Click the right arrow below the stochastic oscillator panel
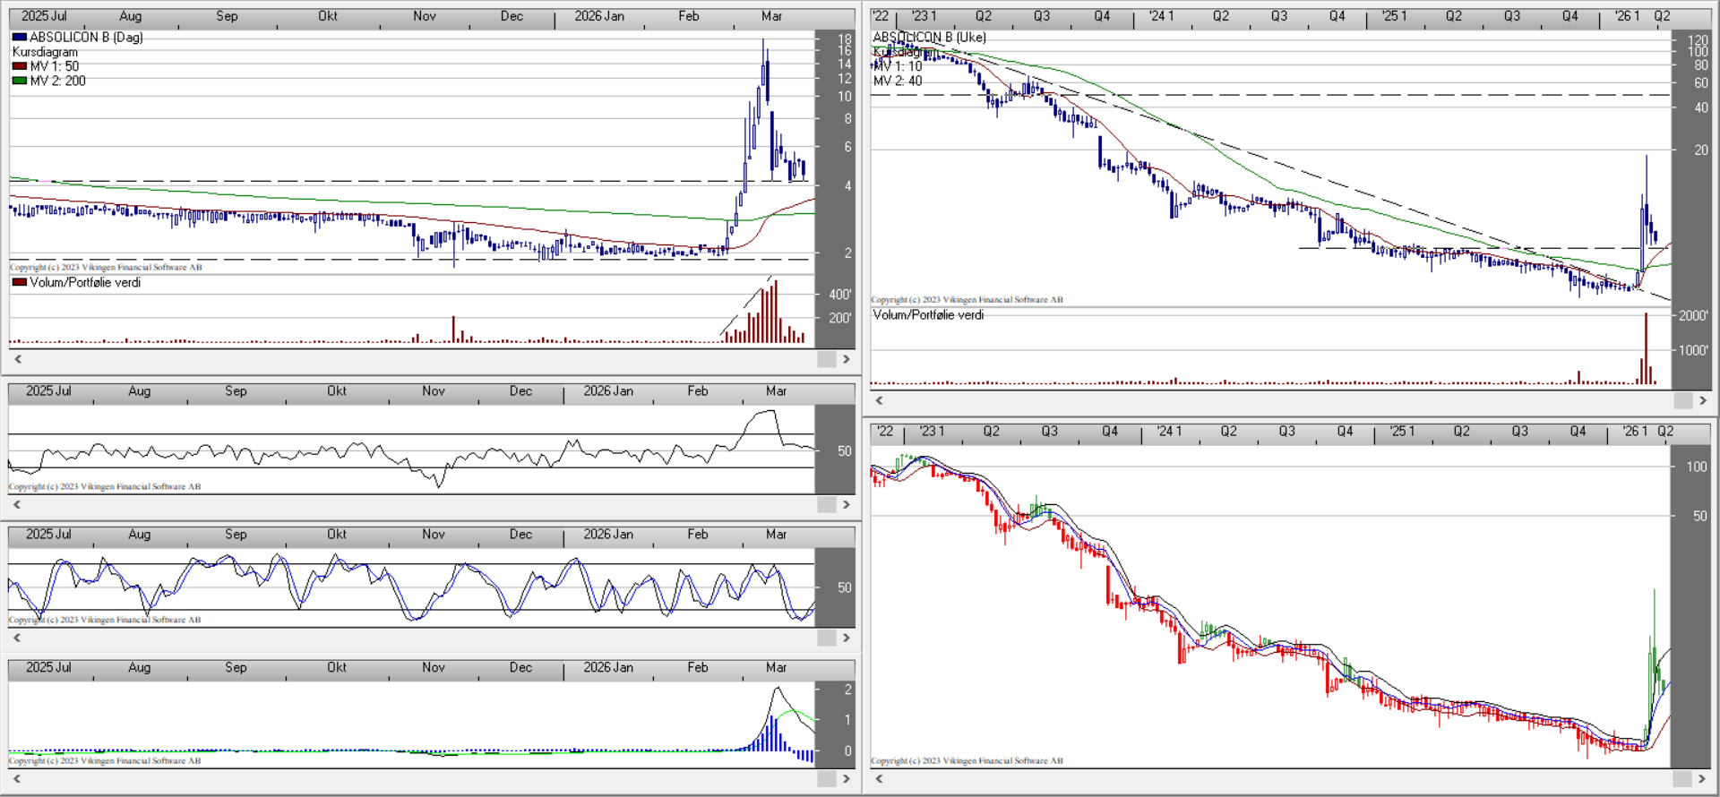The width and height of the screenshot is (1720, 797). (846, 638)
